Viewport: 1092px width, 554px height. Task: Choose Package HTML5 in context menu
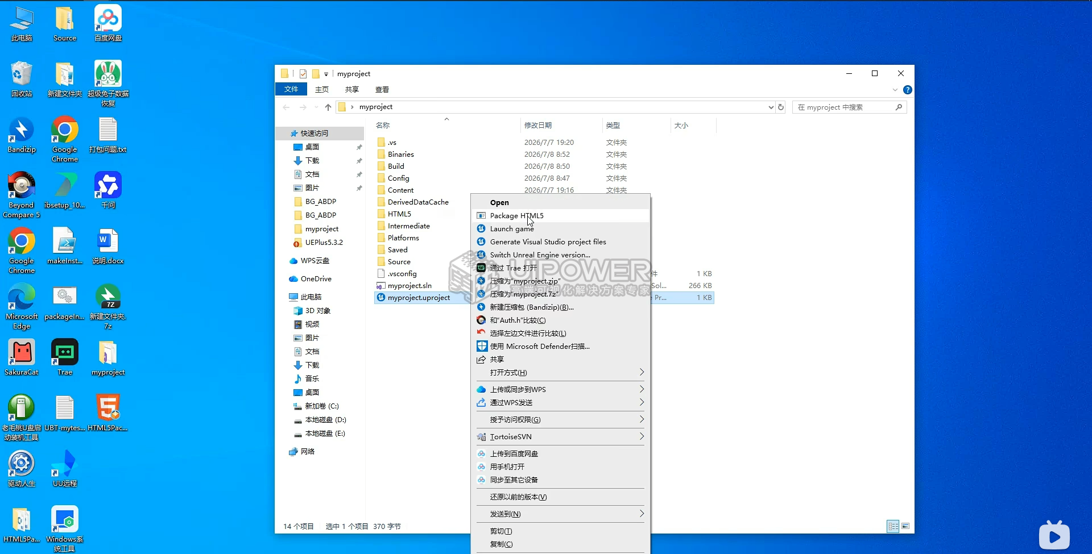point(561,215)
